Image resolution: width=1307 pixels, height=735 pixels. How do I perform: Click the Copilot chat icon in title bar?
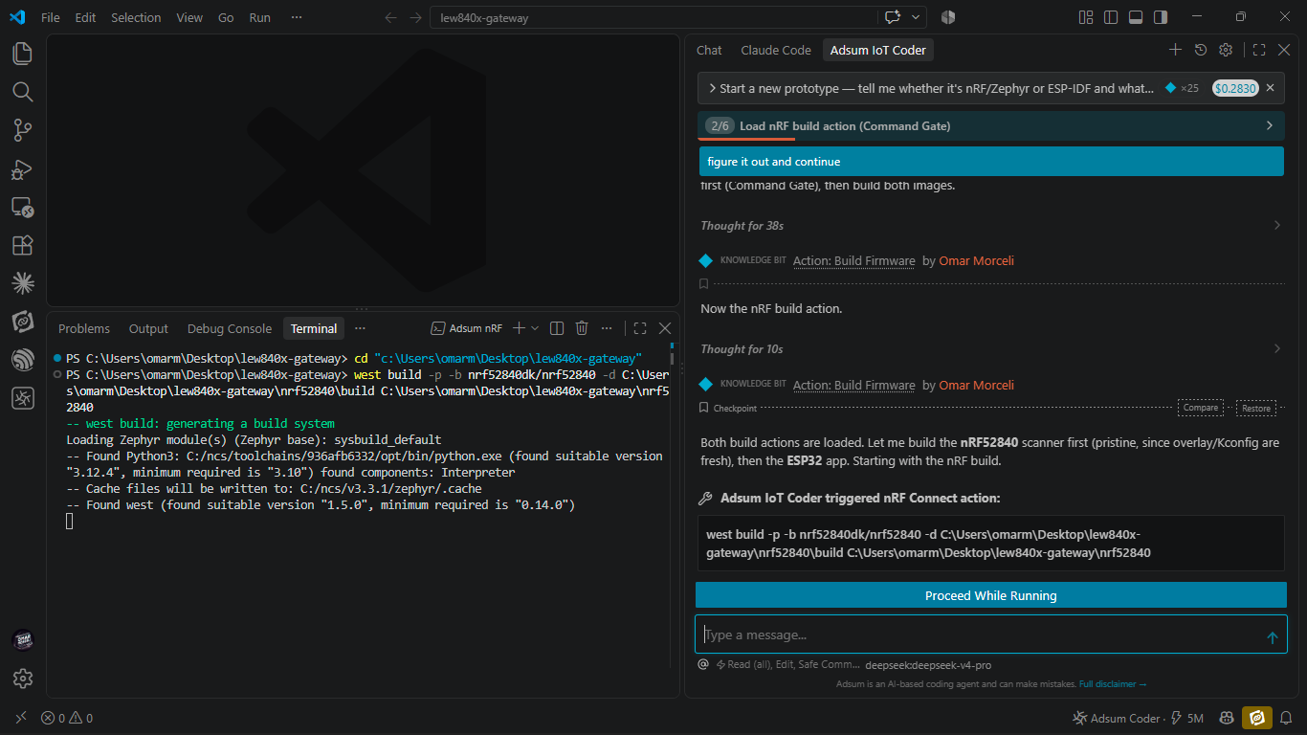[893, 17]
